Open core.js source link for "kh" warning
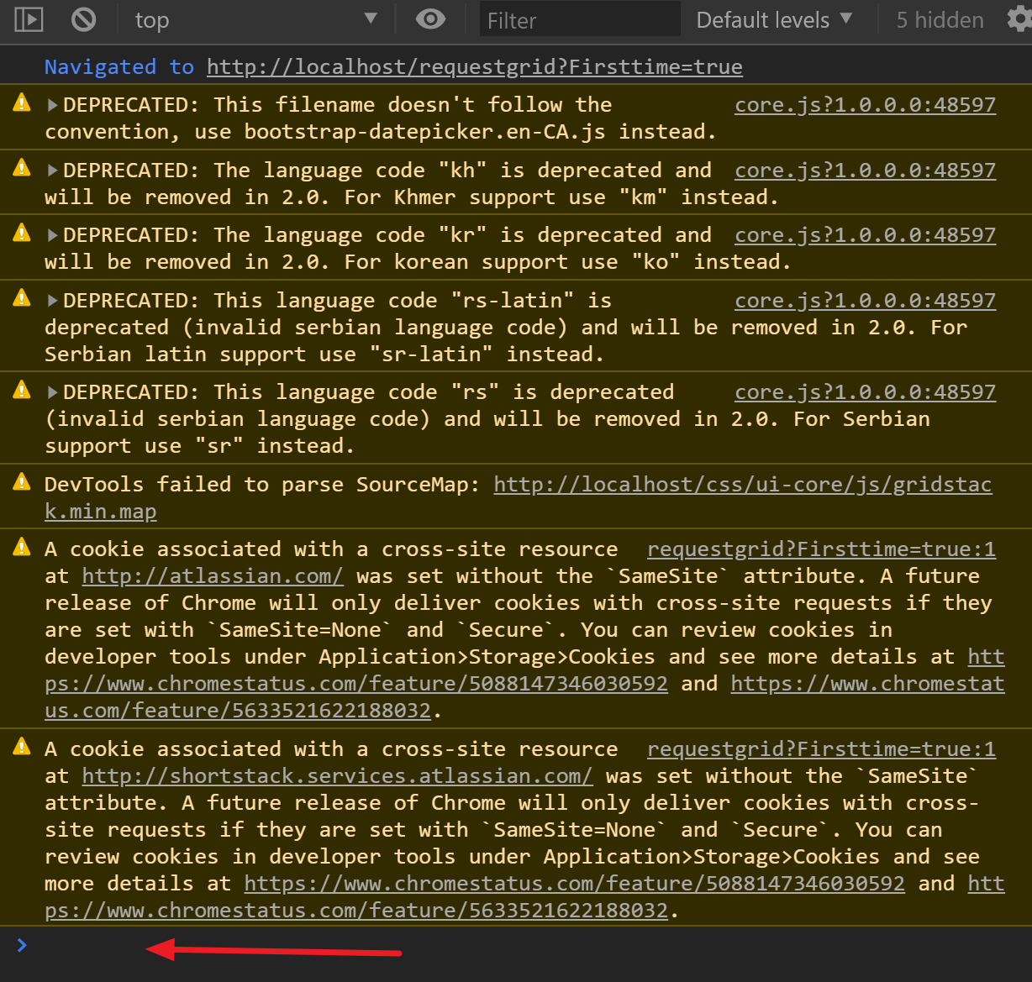This screenshot has height=982, width=1032. 865,171
